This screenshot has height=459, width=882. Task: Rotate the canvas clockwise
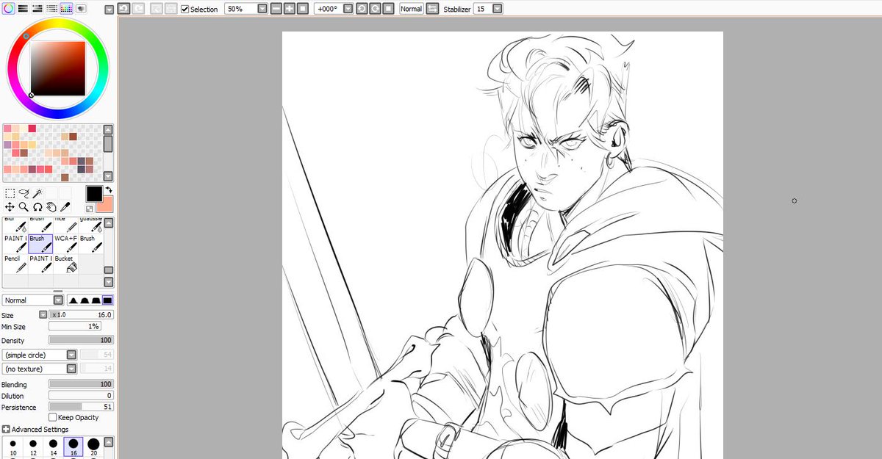pyautogui.click(x=374, y=9)
